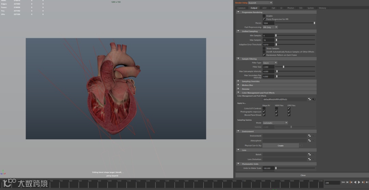Open the Render Using Redshift dropdown
This screenshot has height=190, width=369.
coord(260,3)
